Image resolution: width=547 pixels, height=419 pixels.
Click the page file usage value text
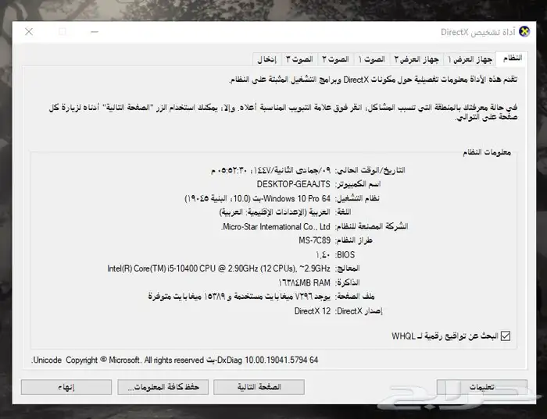point(239,296)
